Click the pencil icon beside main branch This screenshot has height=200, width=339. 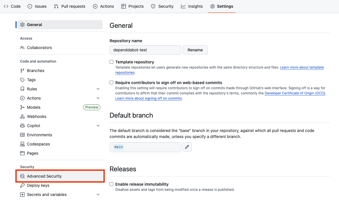pyautogui.click(x=187, y=147)
